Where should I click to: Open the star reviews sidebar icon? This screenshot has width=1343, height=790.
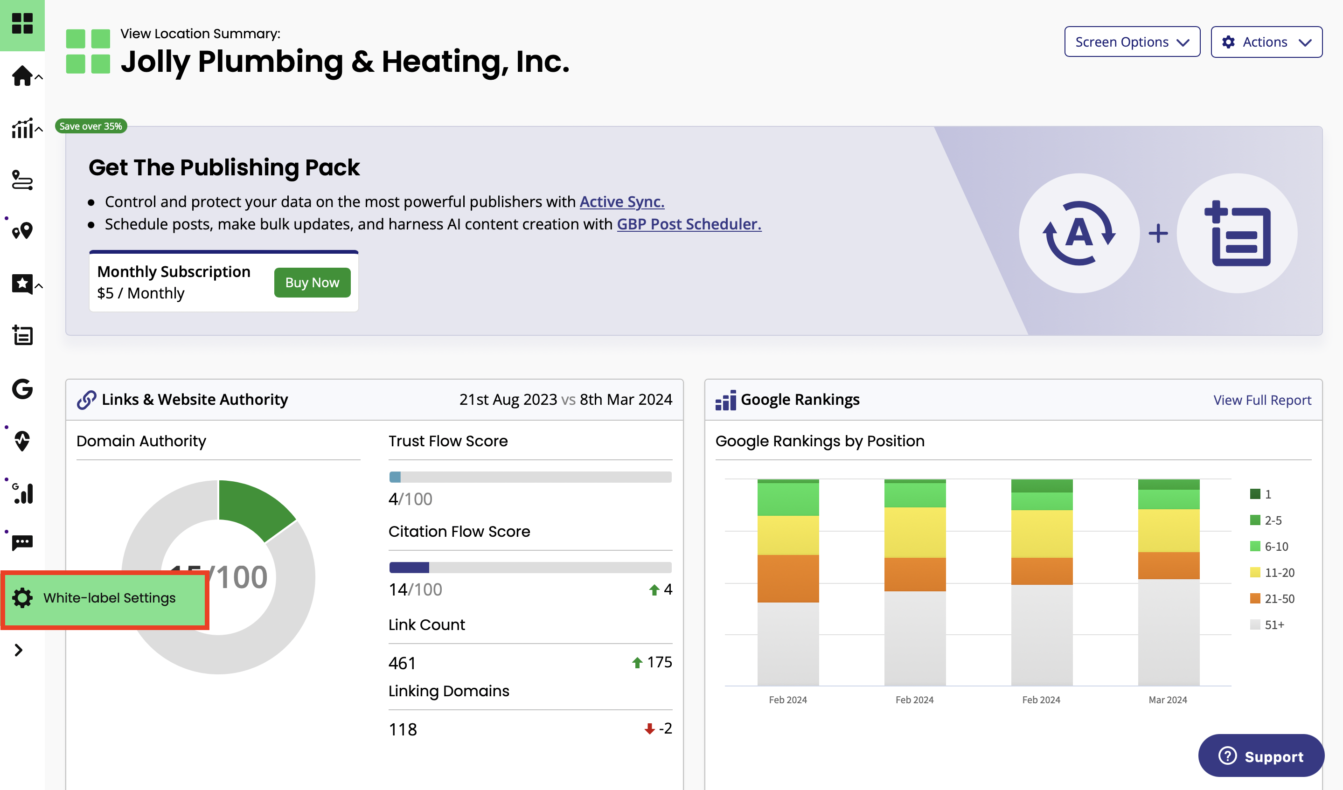(22, 284)
